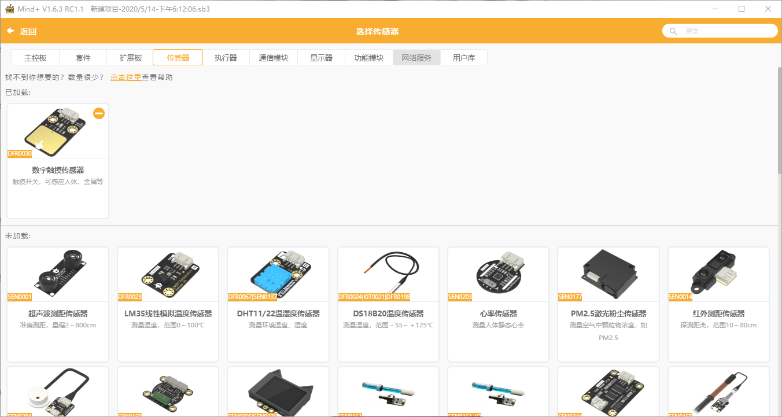Click PM2.5激光粉尘传感器 title
Screen dimensions: 782x417
(608, 313)
